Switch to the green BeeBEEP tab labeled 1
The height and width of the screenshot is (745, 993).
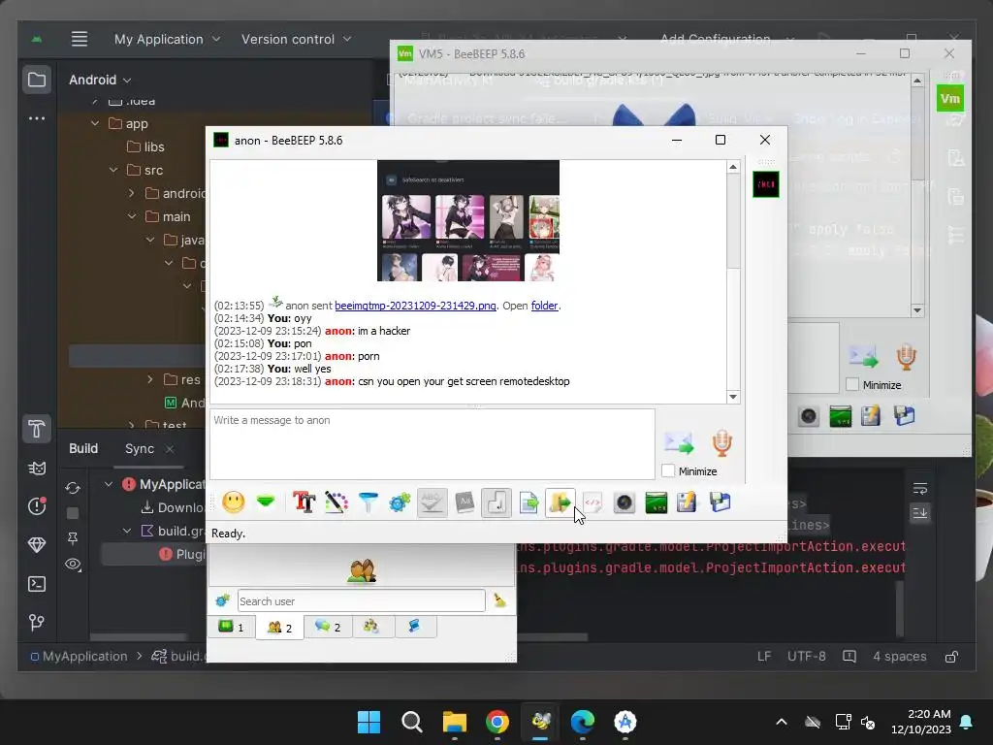tap(231, 627)
